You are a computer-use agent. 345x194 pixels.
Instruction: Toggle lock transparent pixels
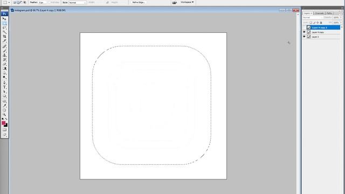310,23
